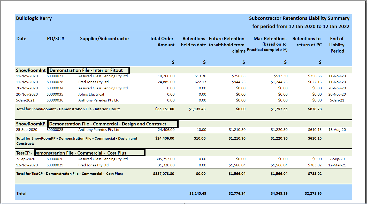
Task: Click the report period line 12 Jan 2020 to 12 Jan 2022
Action: 301,26
